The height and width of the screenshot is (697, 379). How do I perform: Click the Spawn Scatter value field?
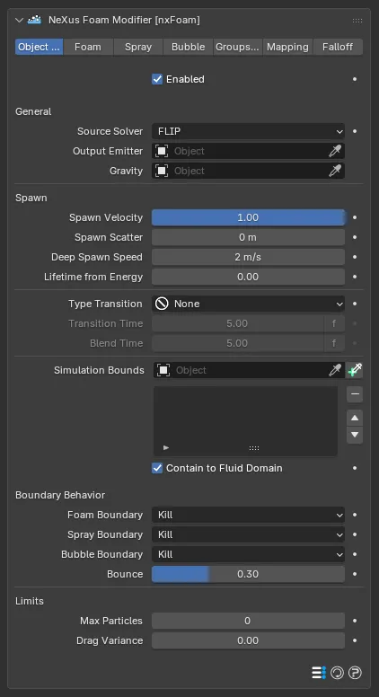click(x=249, y=237)
